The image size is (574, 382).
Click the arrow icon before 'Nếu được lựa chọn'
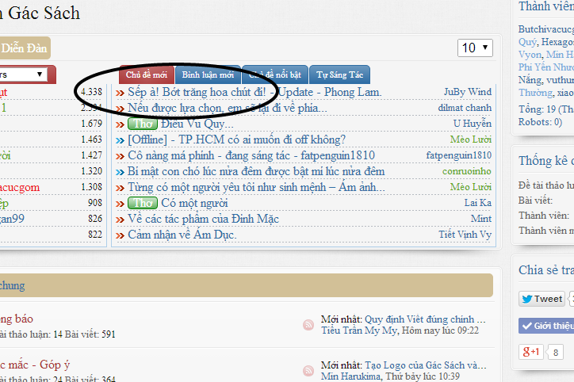pyautogui.click(x=120, y=109)
